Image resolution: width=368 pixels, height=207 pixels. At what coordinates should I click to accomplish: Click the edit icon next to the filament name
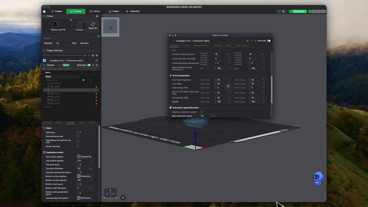(x=97, y=60)
